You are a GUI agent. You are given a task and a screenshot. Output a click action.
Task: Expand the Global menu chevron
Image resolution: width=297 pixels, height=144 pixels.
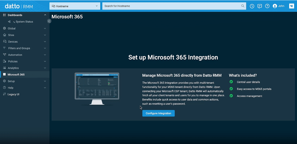[45, 28]
